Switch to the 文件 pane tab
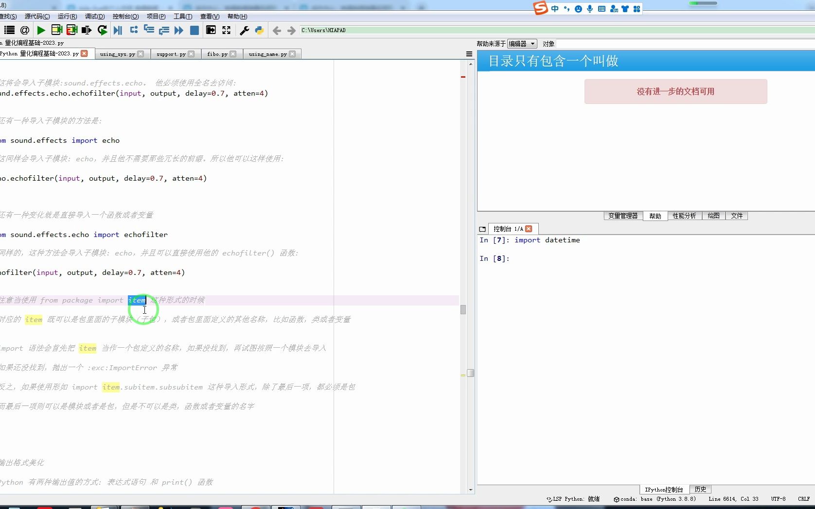 [737, 216]
